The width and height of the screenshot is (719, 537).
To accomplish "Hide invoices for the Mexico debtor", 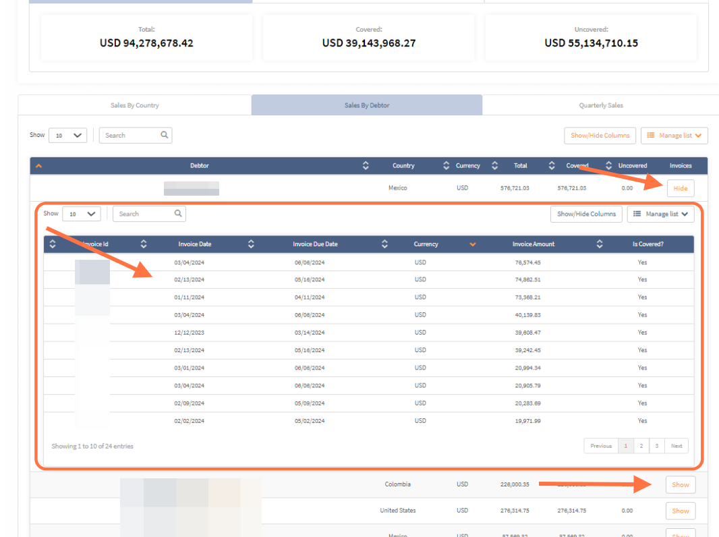I will tap(680, 188).
